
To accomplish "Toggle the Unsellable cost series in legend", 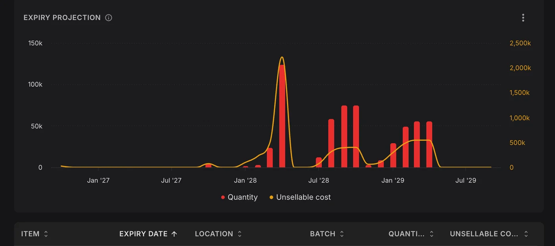I will (300, 197).
